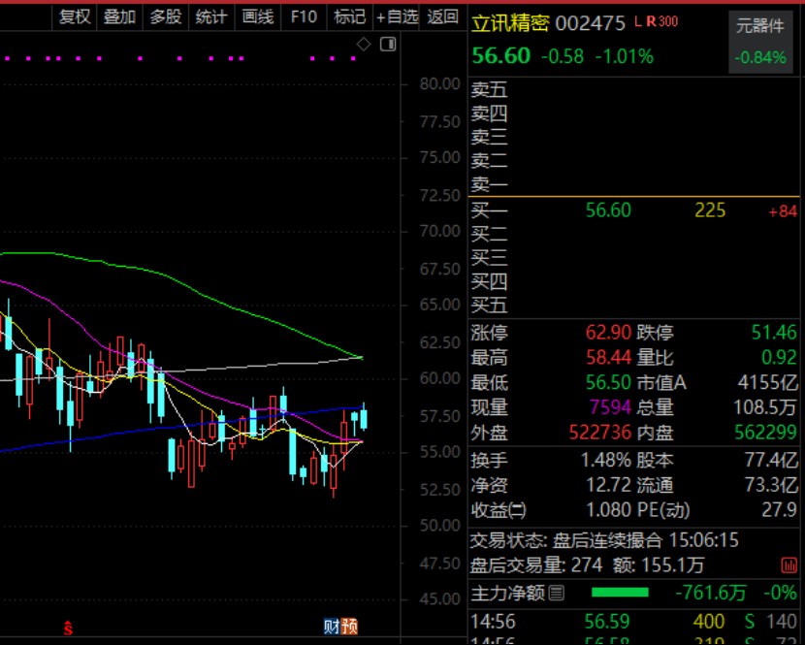Click the R 300 margin marker
Screen dimensions: 805x645
tap(662, 21)
